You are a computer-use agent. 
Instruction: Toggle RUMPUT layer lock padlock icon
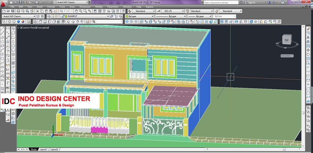(x=62, y=17)
